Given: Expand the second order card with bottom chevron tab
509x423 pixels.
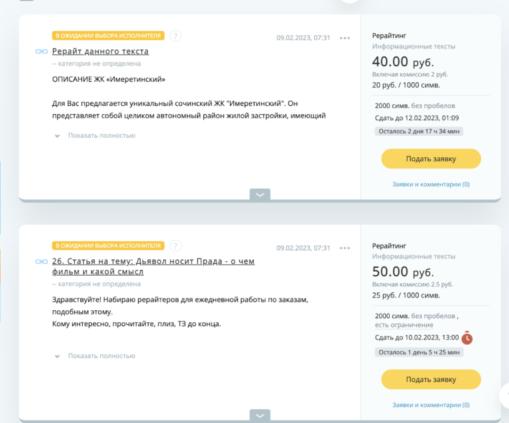Looking at the screenshot, I should [x=260, y=415].
